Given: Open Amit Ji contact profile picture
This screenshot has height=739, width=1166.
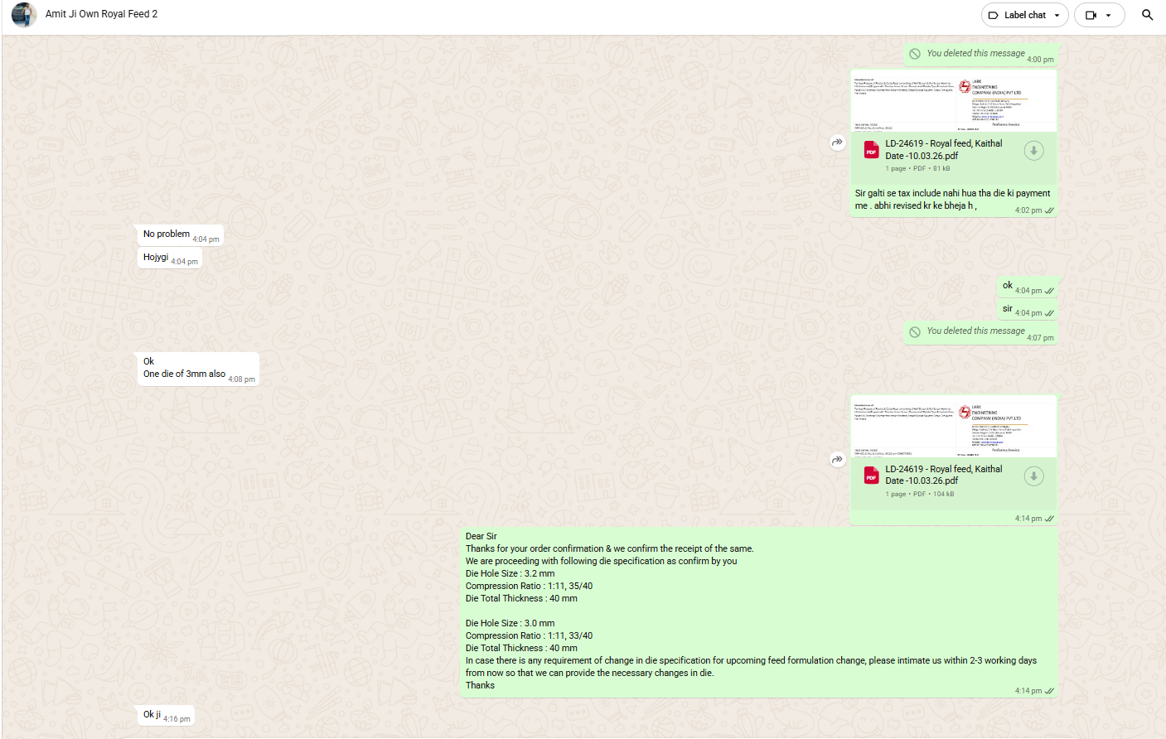Looking at the screenshot, I should 24,15.
